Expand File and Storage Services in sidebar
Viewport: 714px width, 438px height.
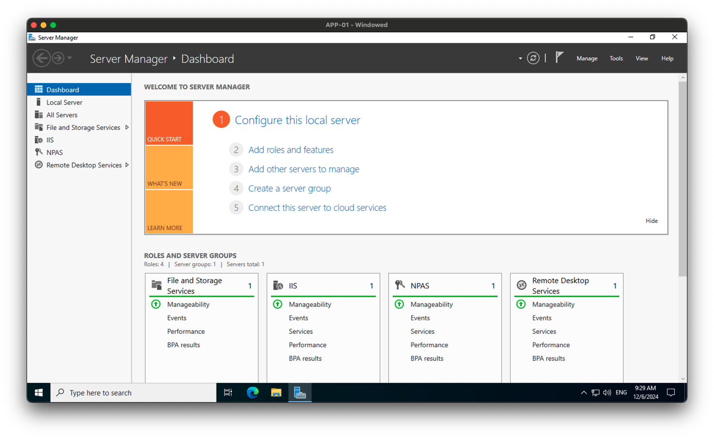(127, 127)
